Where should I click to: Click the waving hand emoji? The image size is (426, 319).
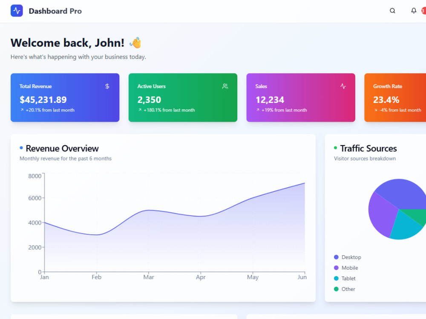click(x=135, y=43)
